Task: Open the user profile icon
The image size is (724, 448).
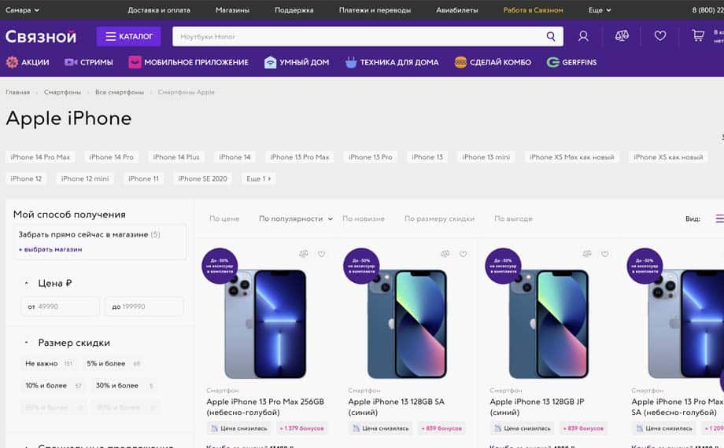Action: coord(583,36)
